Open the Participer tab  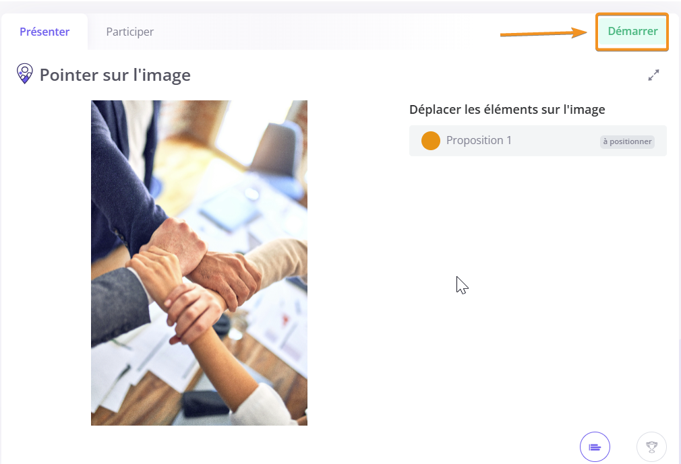(x=130, y=32)
